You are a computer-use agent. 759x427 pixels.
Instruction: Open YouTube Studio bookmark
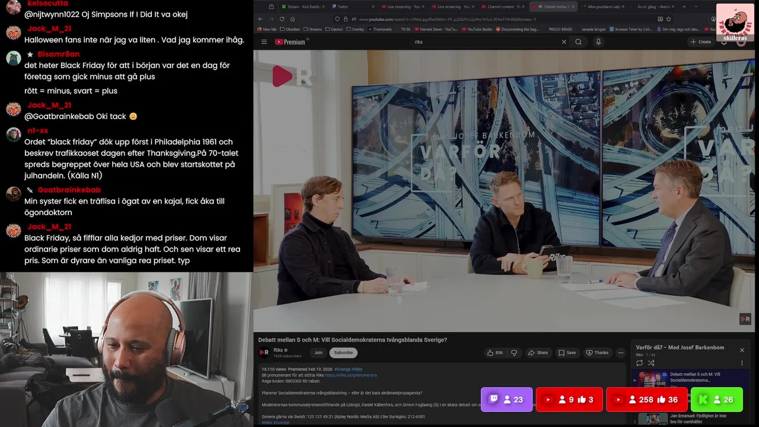click(477, 29)
